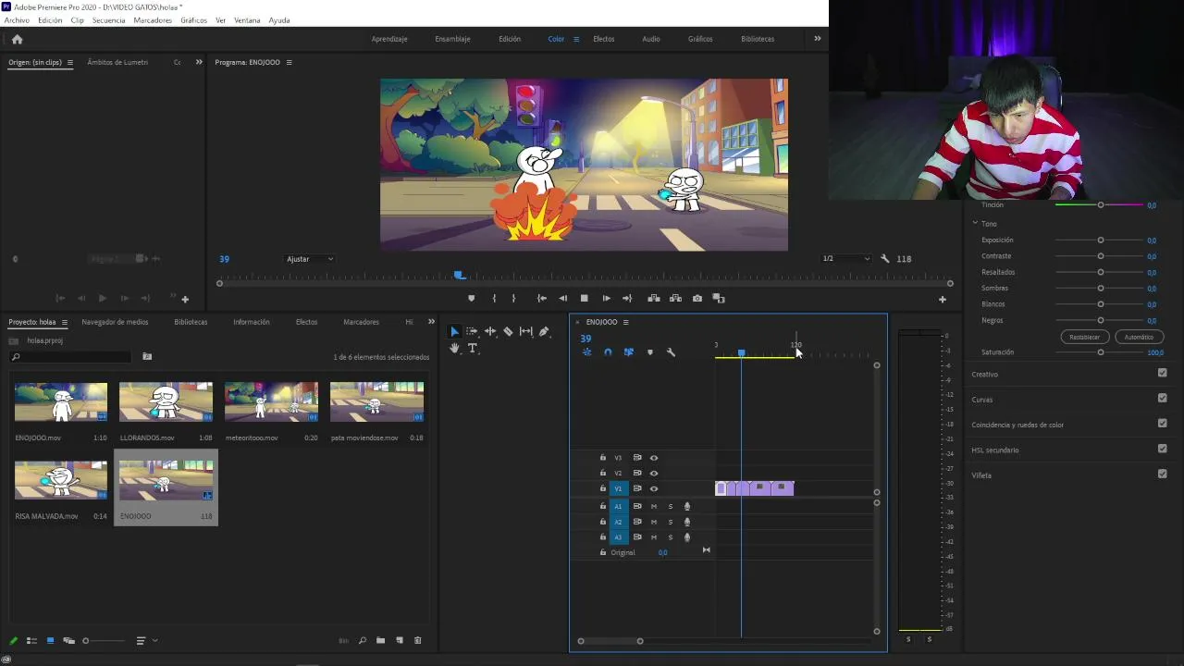Open the Programa: ENOJOOO panel menu
The width and height of the screenshot is (1184, 666).
(289, 62)
